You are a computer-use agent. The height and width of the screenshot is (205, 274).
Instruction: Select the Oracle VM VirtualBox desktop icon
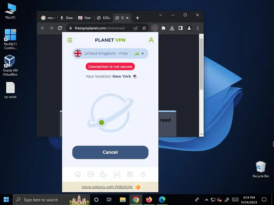click(x=10, y=65)
